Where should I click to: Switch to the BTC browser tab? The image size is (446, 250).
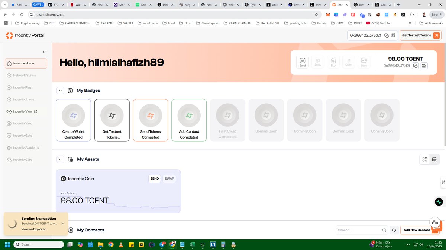[x=56, y=4]
